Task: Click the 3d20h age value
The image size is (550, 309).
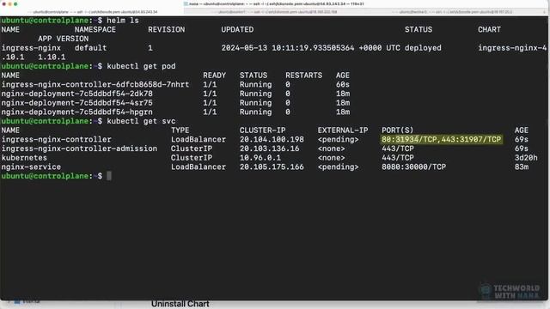Action: click(x=526, y=158)
